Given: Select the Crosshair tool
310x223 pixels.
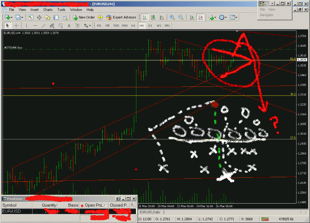Looking at the screenshot, I should [16, 25].
